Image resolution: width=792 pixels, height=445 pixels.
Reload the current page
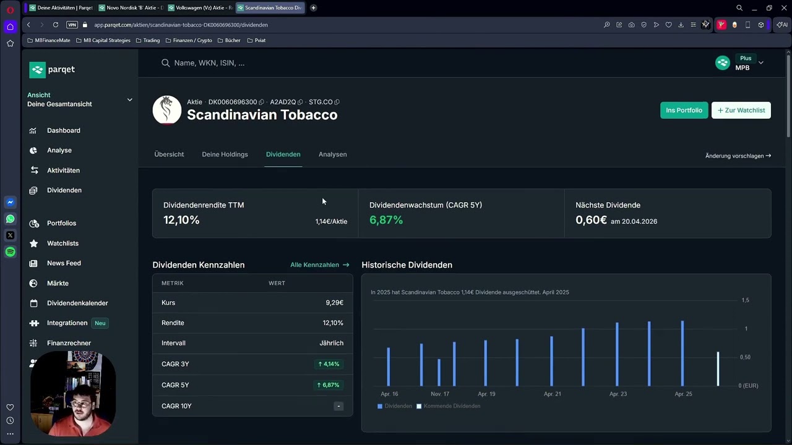56,25
